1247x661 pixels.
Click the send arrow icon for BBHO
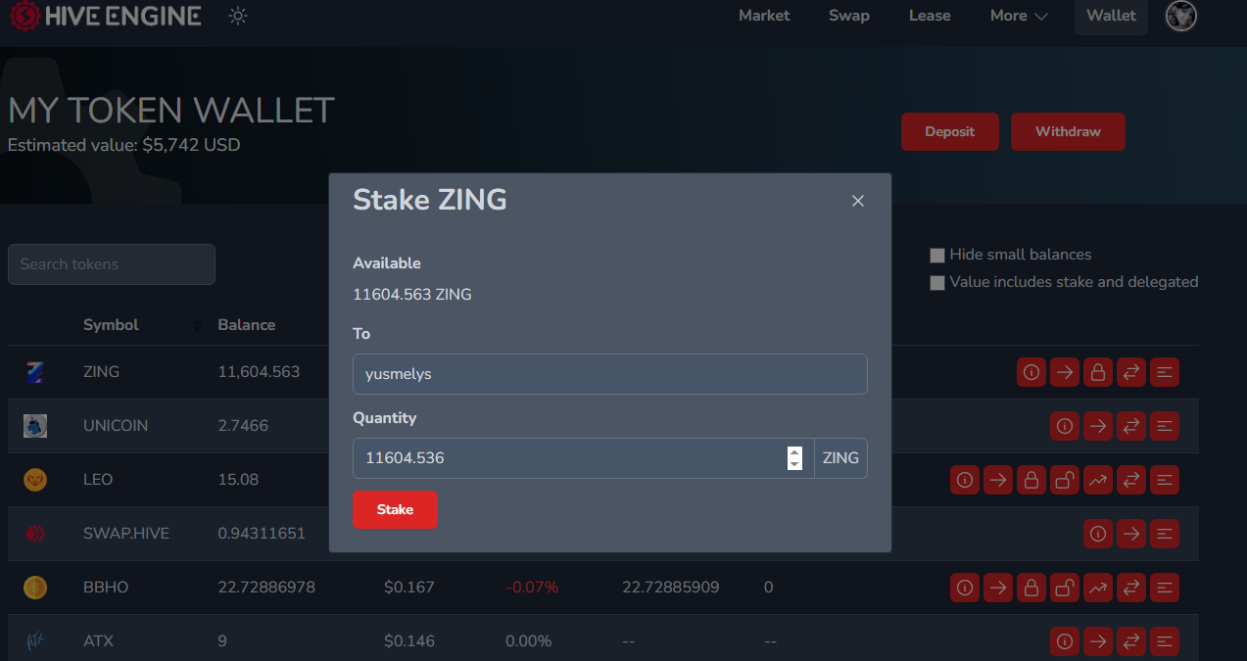point(998,588)
